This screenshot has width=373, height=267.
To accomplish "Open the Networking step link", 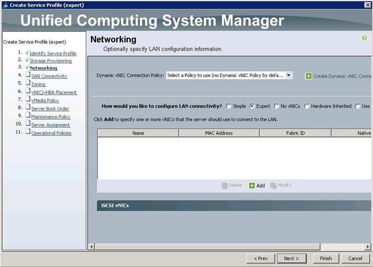I will (43, 68).
